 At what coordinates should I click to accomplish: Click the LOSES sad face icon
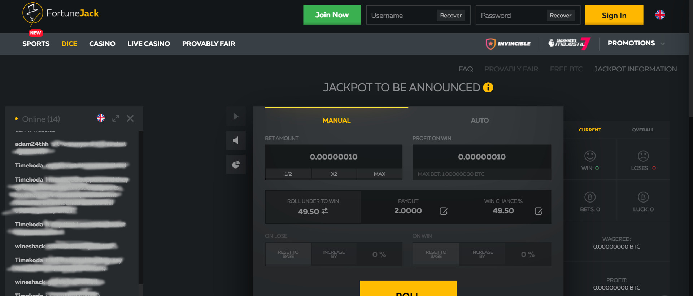point(643,156)
